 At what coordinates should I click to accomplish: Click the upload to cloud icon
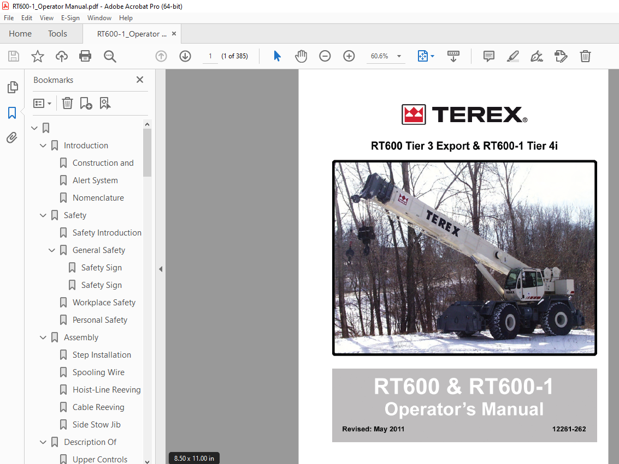click(x=61, y=56)
